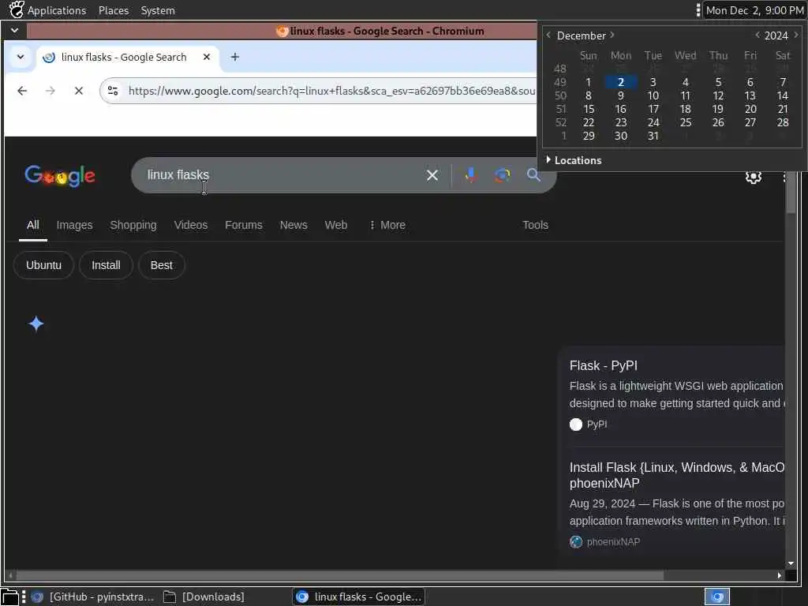Switch to Videos results tab
The height and width of the screenshot is (606, 808).
[x=191, y=225]
